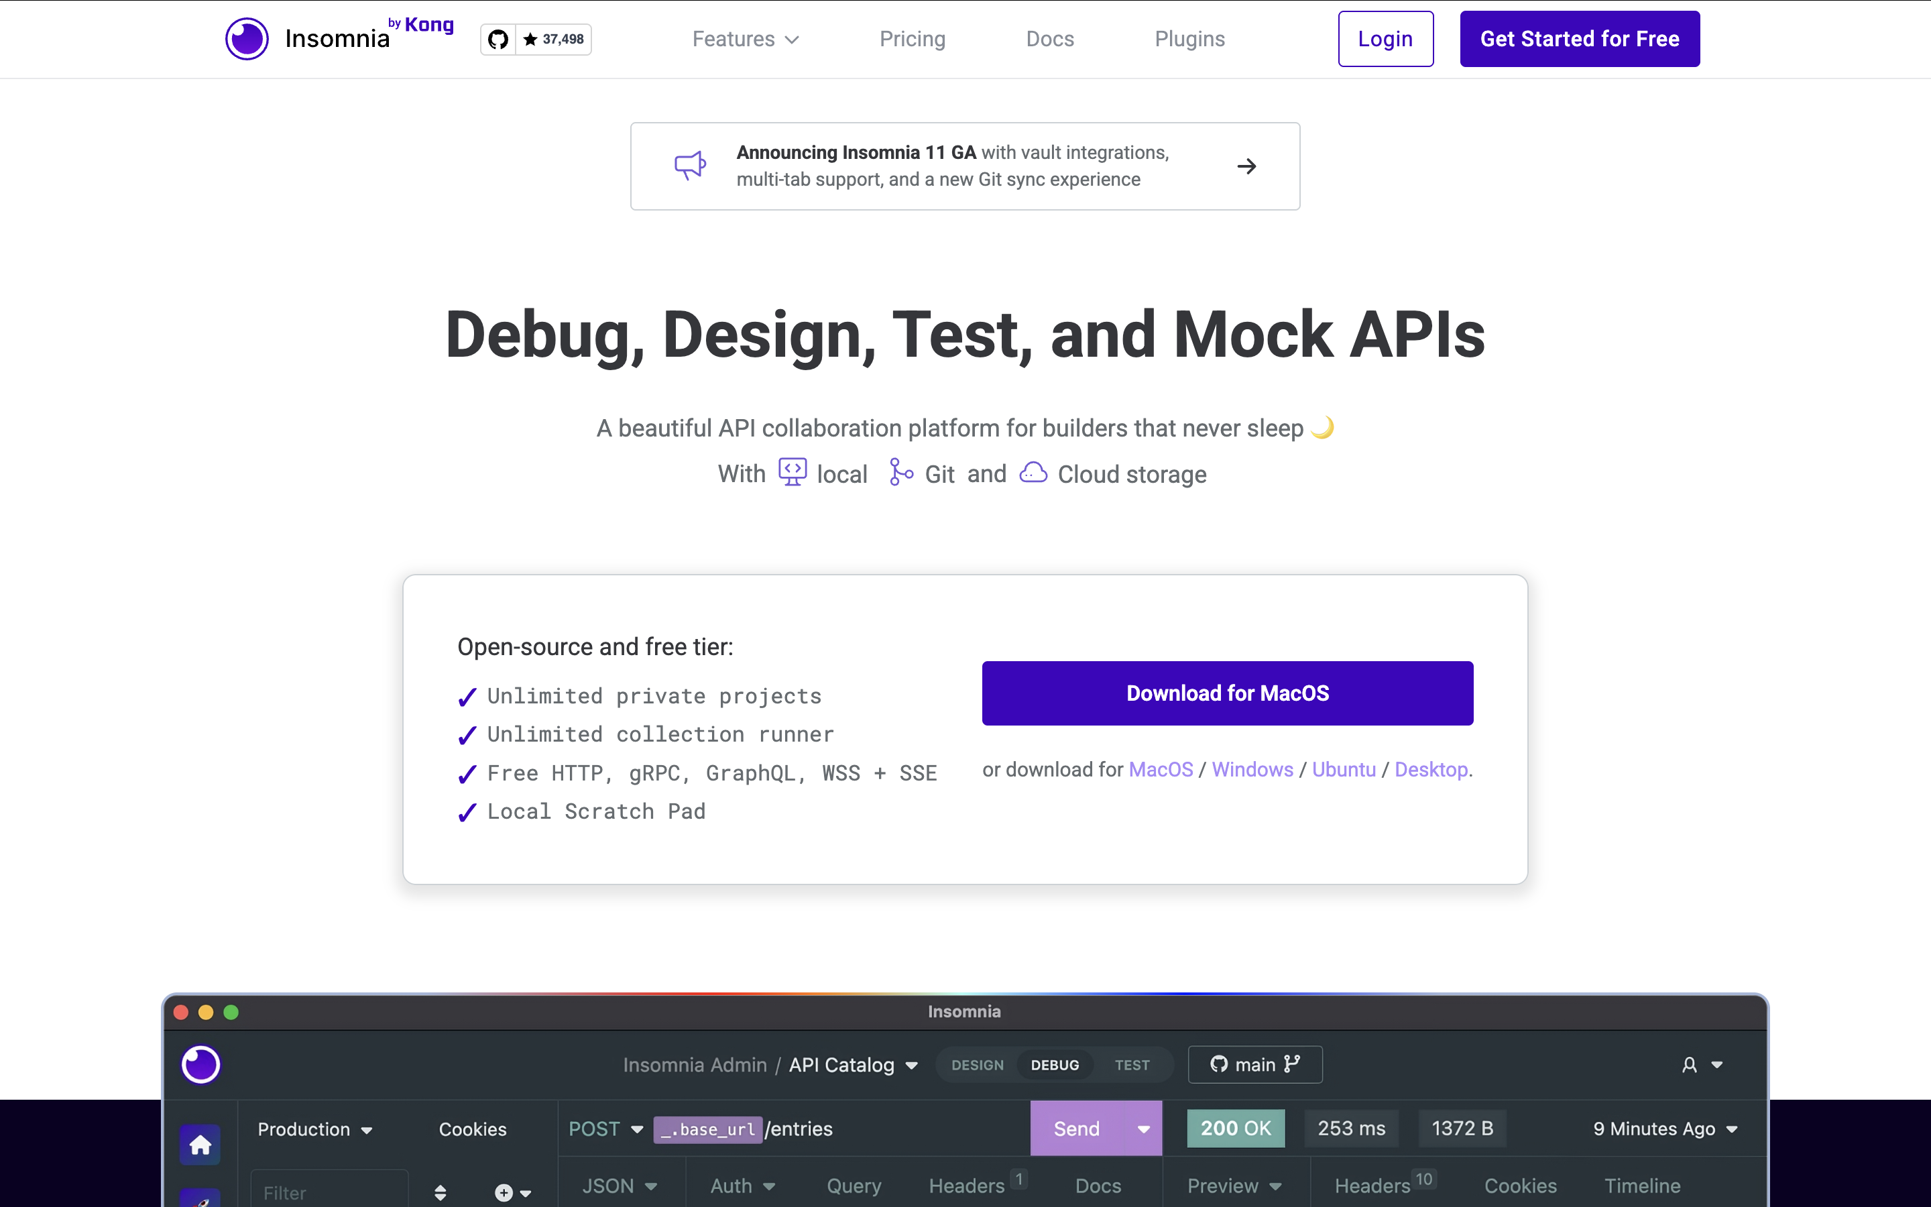
Task: Open the GitHub stars badge
Action: pos(536,39)
